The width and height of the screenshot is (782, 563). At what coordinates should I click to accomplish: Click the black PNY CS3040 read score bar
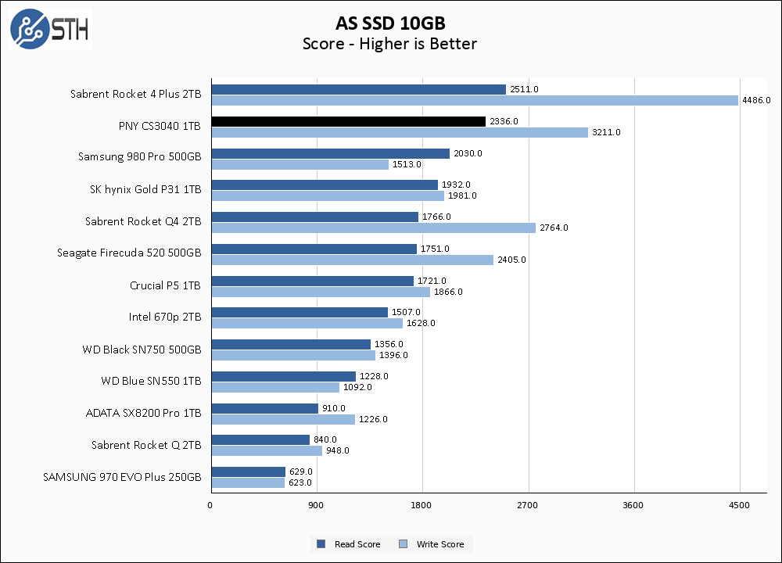[349, 121]
